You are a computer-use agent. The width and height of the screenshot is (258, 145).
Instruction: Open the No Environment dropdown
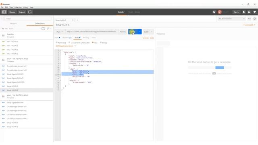coord(232,19)
